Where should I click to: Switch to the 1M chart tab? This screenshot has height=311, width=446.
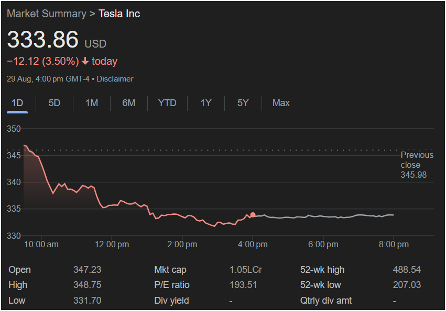pyautogui.click(x=92, y=103)
